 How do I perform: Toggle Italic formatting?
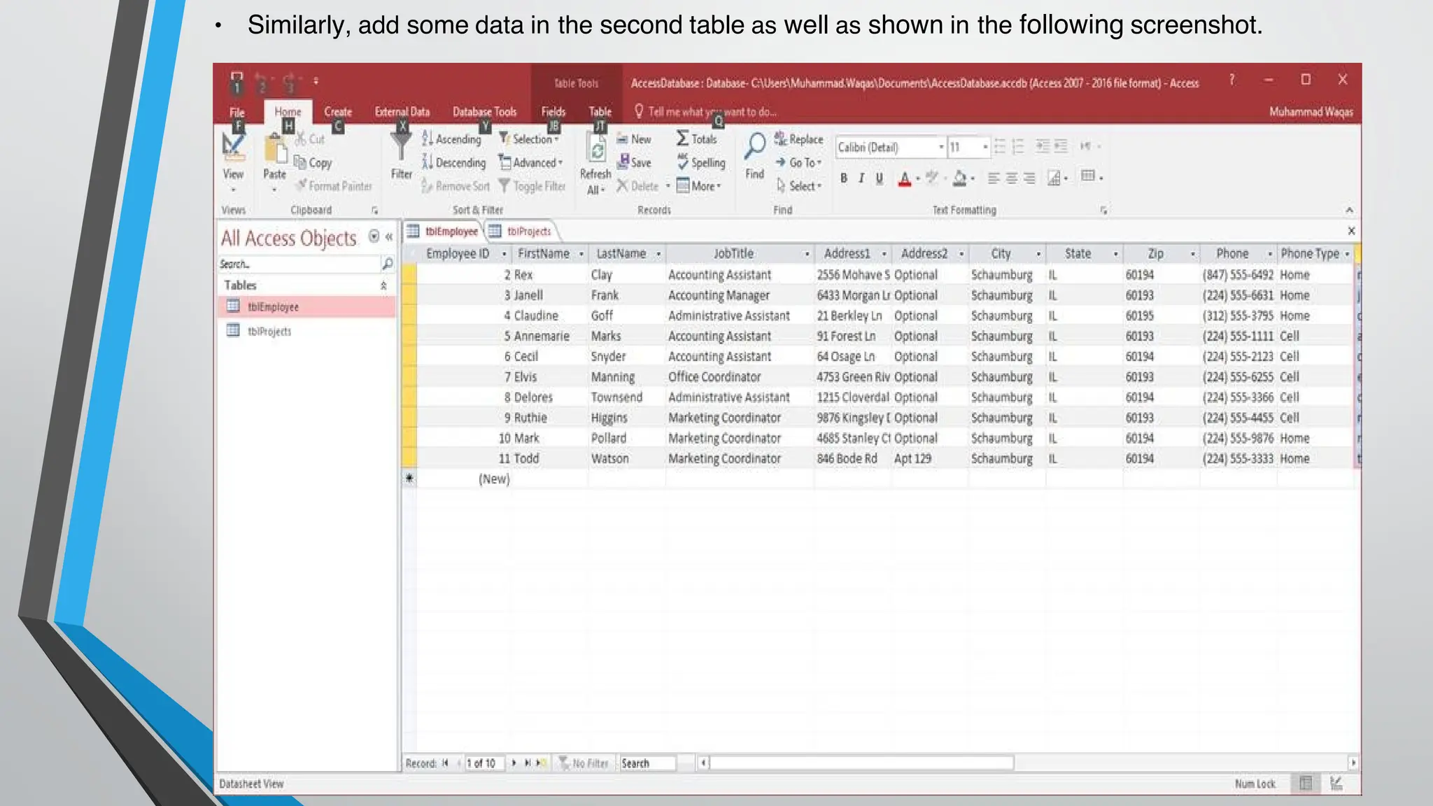point(861,178)
